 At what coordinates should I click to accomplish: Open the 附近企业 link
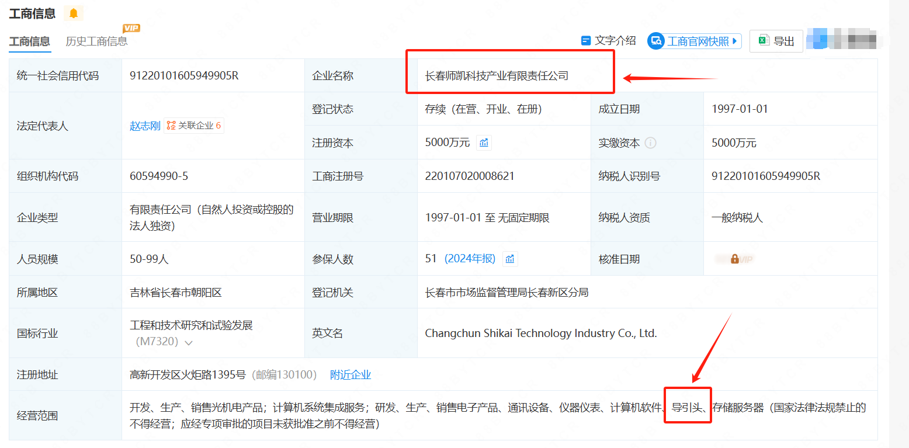click(351, 374)
